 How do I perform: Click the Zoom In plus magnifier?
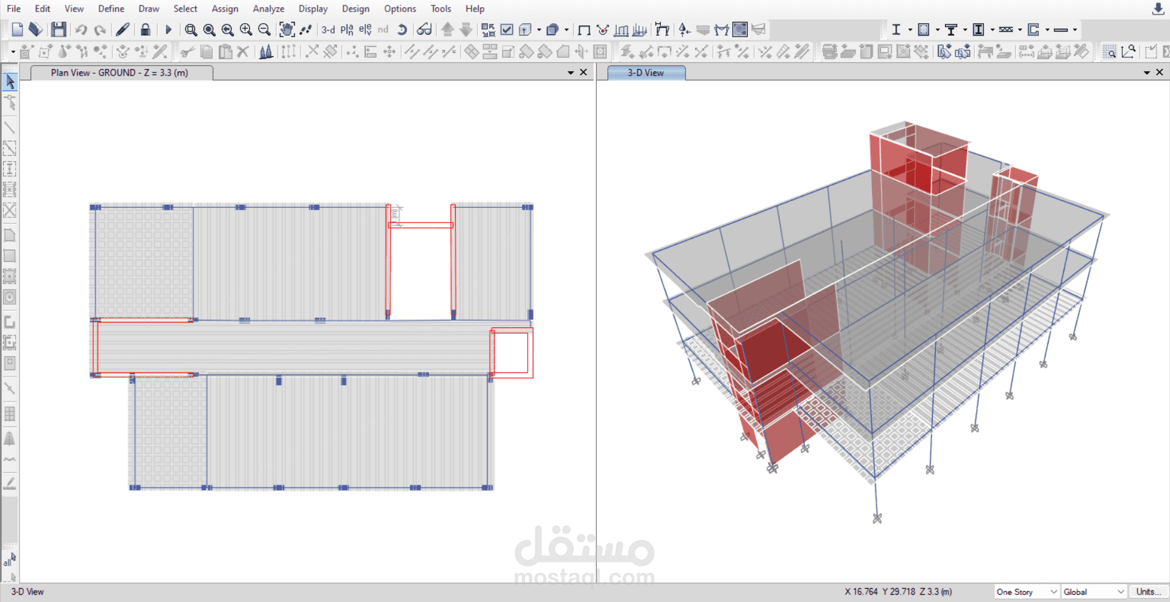(x=246, y=29)
